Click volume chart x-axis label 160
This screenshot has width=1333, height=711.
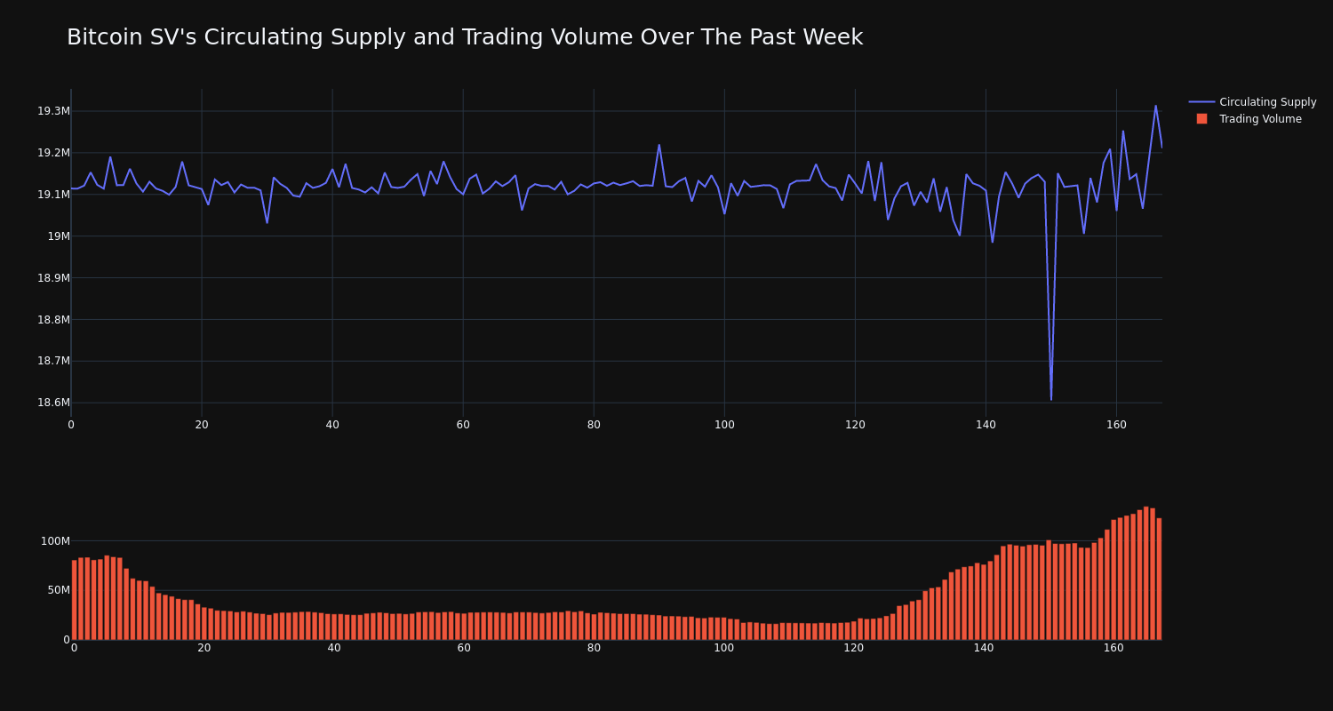tap(1113, 648)
